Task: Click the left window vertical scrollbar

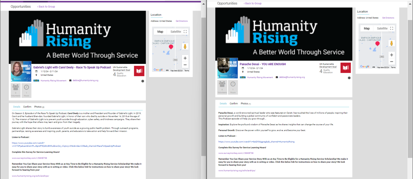Action: click(203, 86)
